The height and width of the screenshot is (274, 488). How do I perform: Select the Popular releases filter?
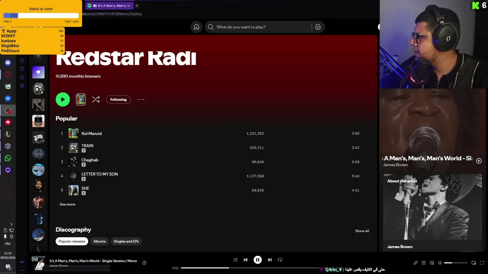click(72, 241)
